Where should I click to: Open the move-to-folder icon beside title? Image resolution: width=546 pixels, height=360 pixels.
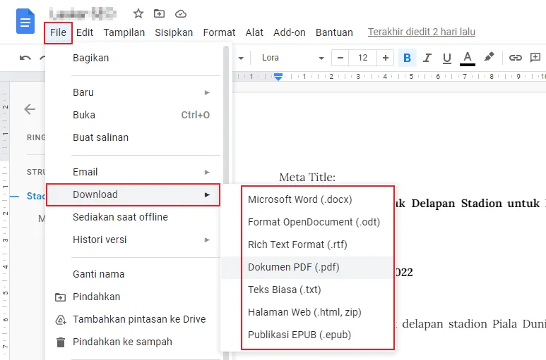(159, 13)
